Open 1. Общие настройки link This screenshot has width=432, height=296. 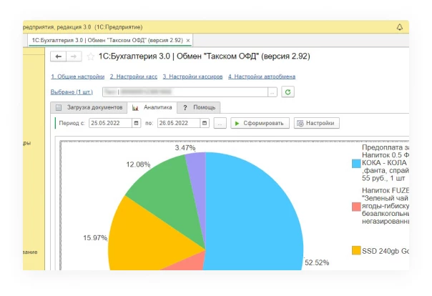pyautogui.click(x=77, y=77)
